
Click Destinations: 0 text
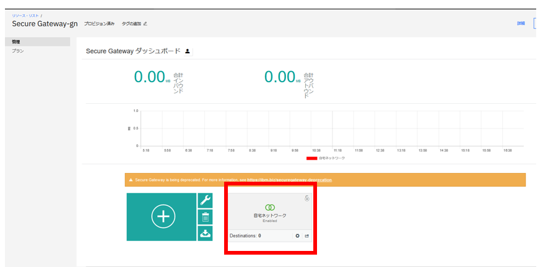point(245,236)
